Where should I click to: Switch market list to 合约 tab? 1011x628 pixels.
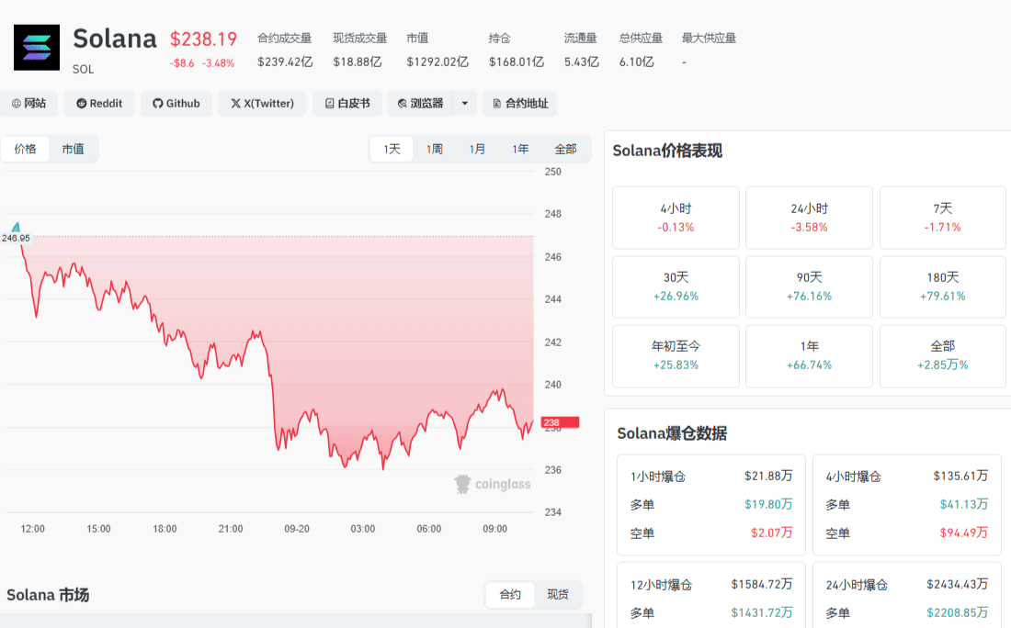click(510, 594)
